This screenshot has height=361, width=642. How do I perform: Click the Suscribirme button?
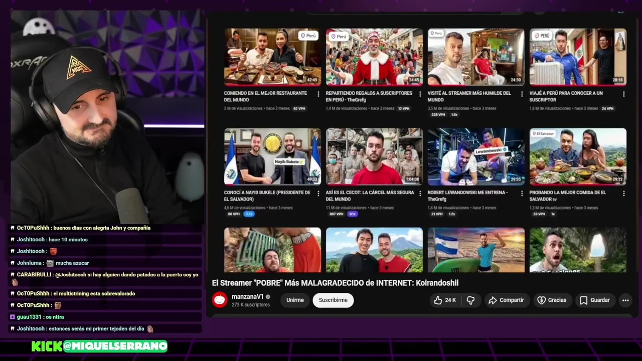(333, 300)
